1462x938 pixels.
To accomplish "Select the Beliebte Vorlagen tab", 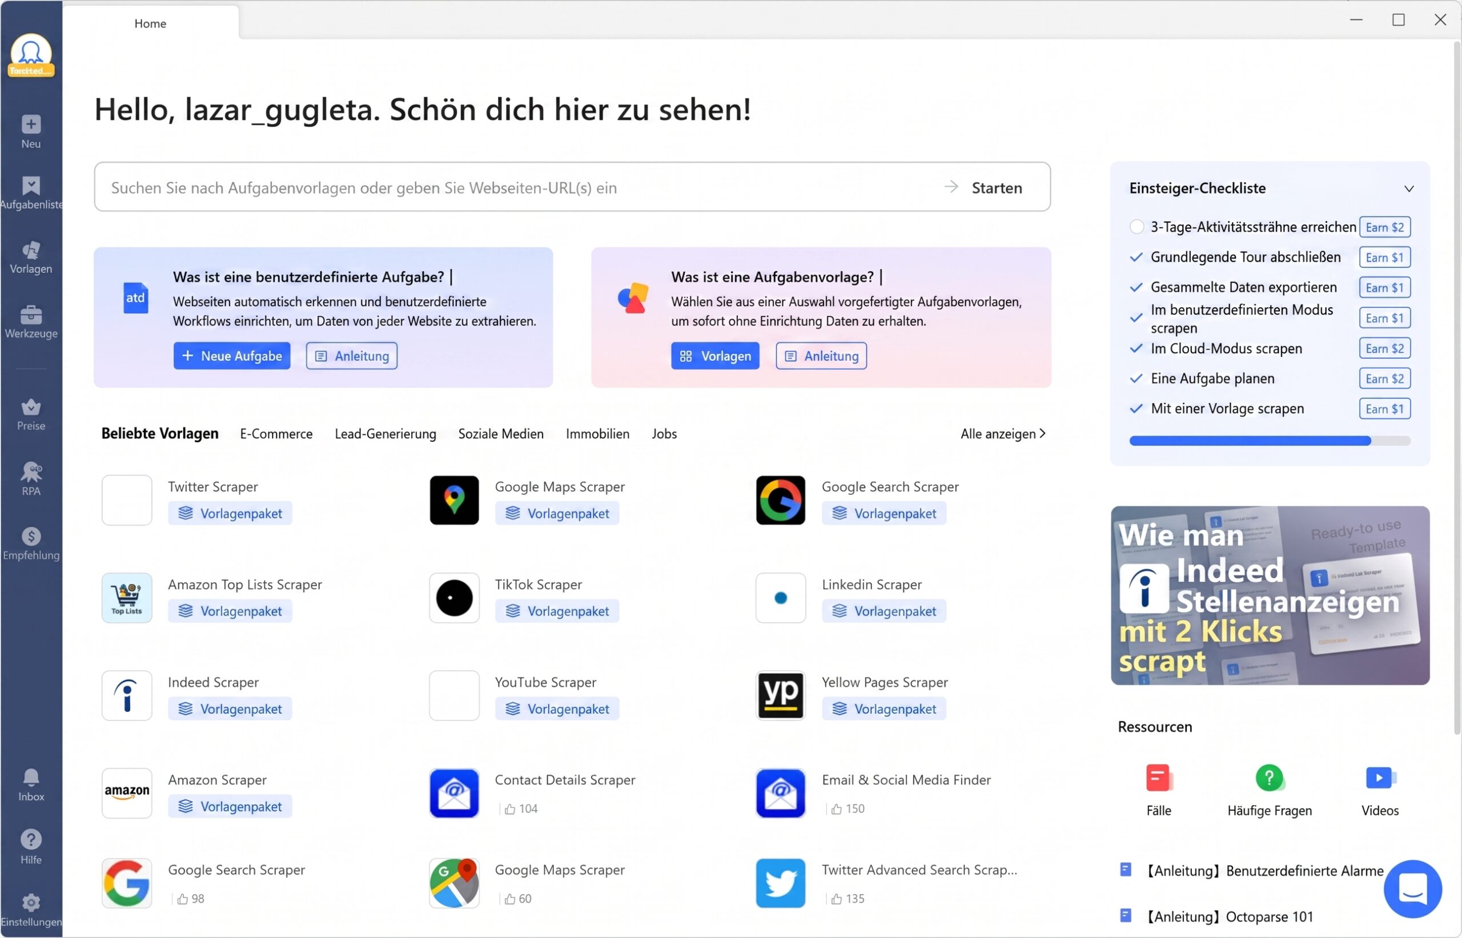I will (159, 434).
